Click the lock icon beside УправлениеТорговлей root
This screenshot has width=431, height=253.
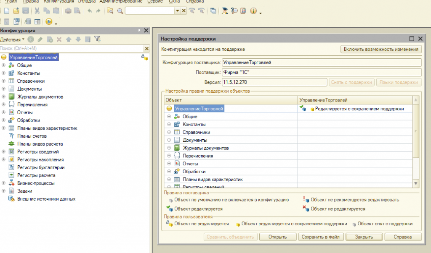(x=144, y=57)
